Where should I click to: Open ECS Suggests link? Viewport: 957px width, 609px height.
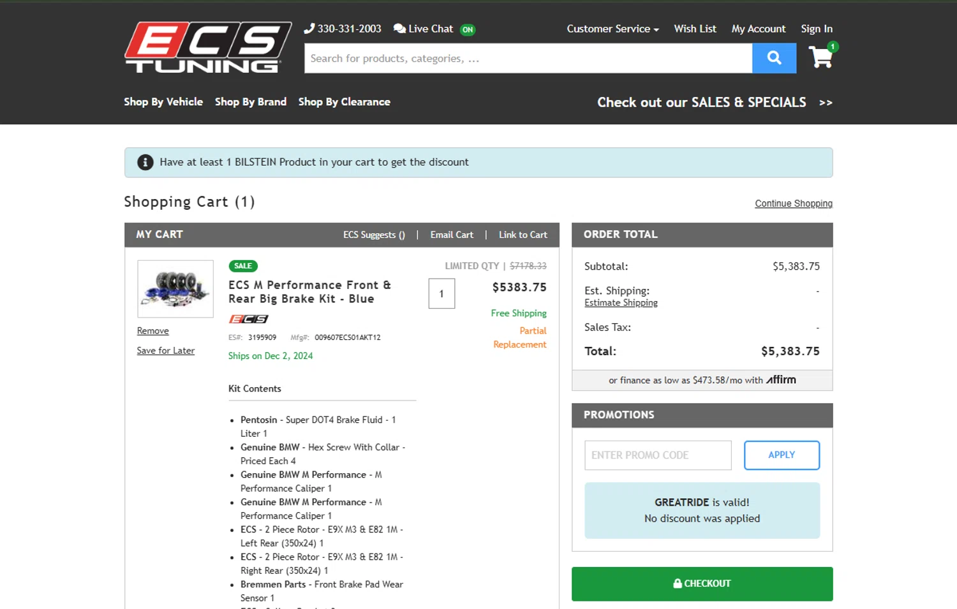374,235
